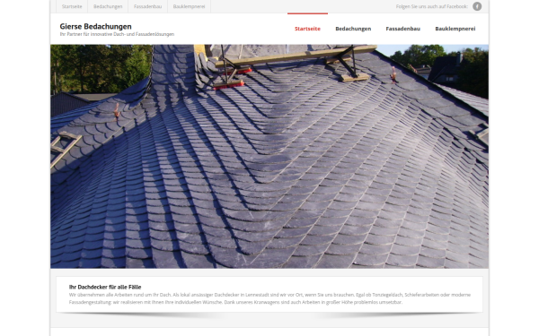Click Bedachungen in the top utility bar
The width and height of the screenshot is (539, 336).
click(108, 6)
